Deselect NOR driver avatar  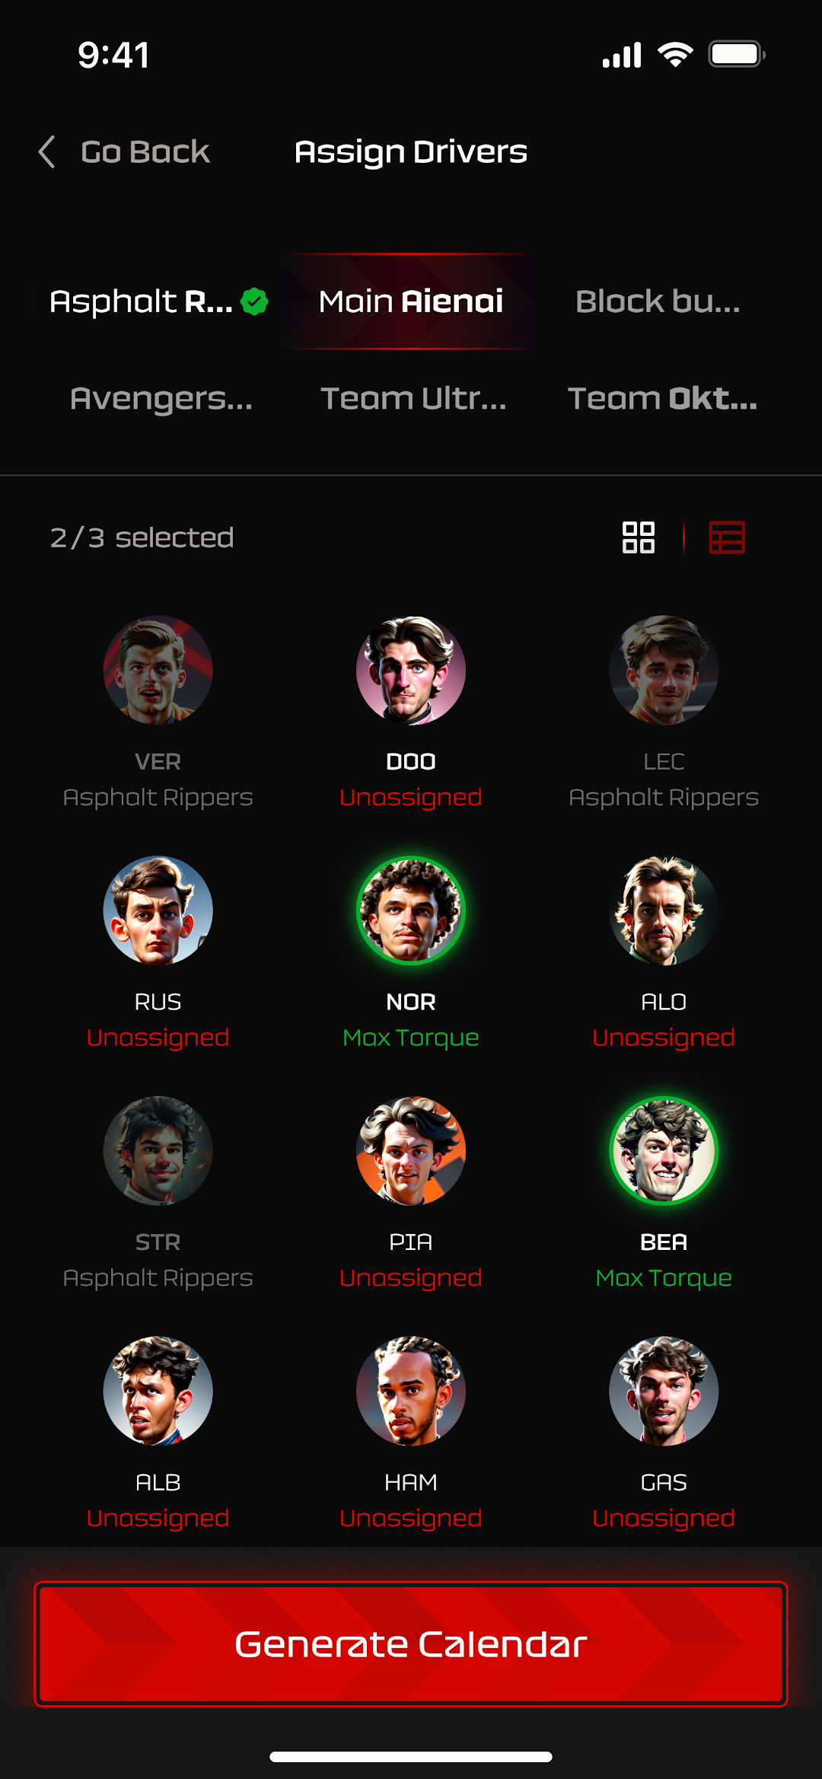click(411, 910)
